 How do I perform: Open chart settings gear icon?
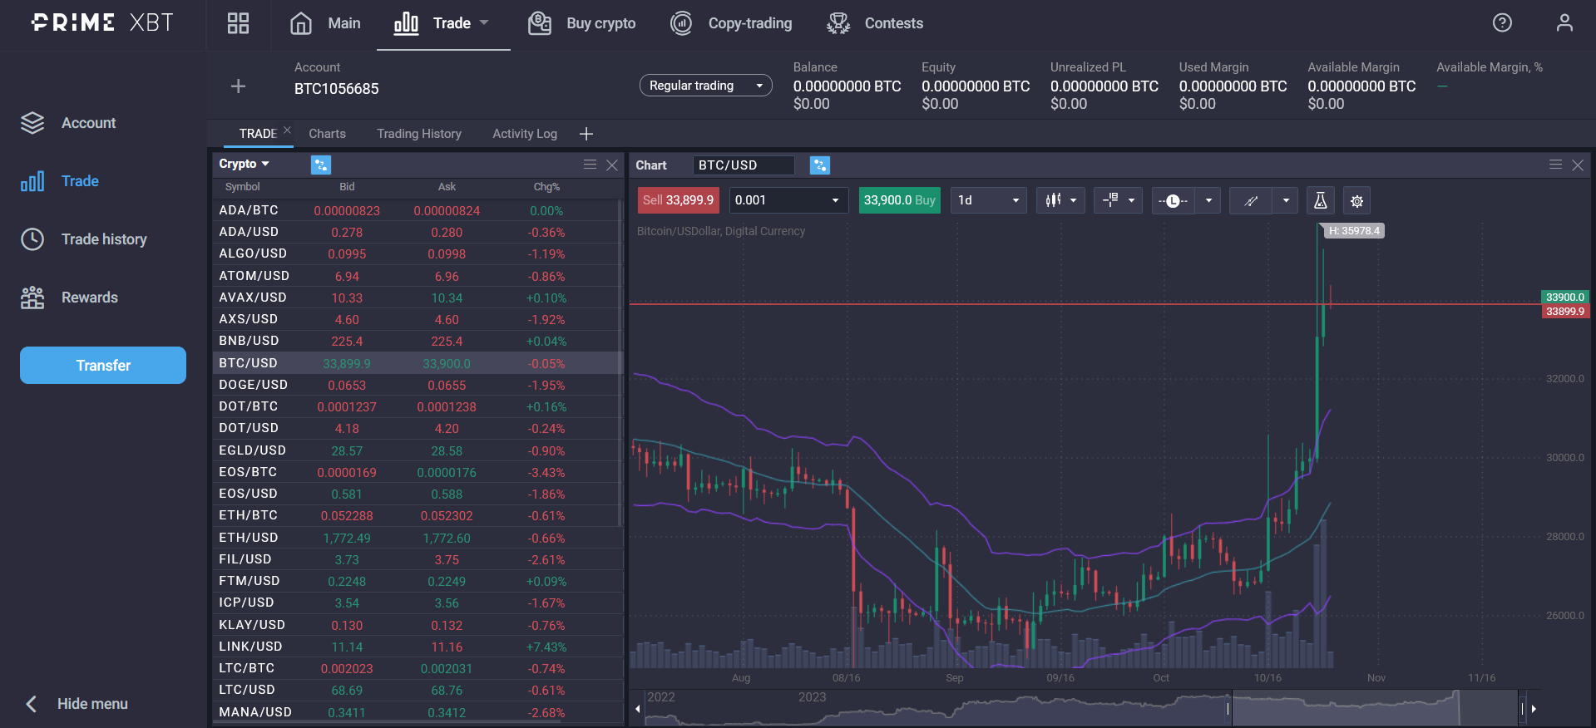(x=1356, y=200)
